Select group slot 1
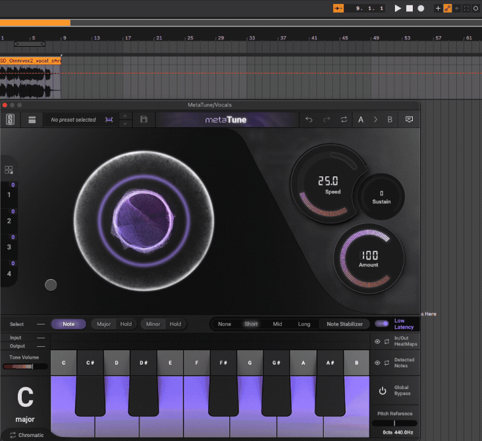The width and height of the screenshot is (482, 441). pos(9,195)
